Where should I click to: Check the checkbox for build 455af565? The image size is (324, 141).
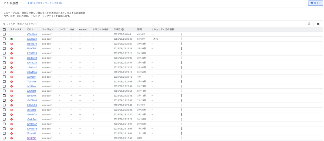4,49
